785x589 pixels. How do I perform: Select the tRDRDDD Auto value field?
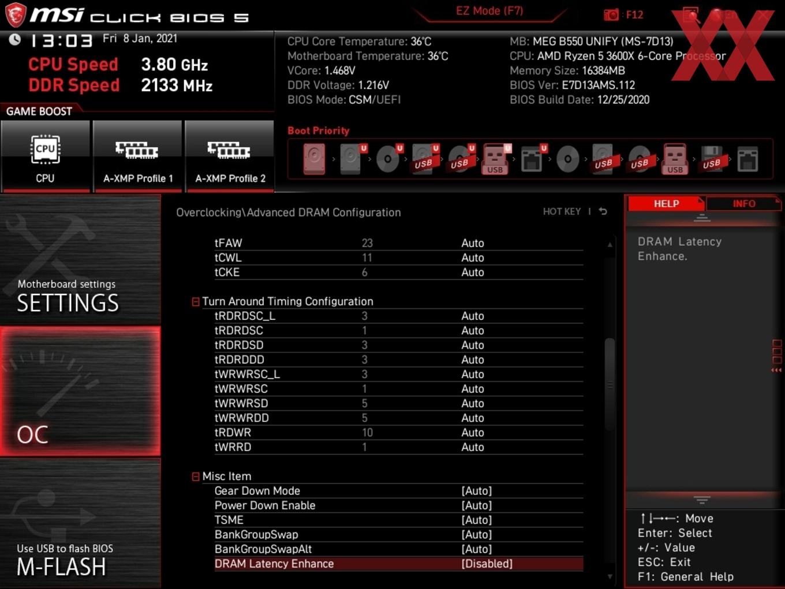[473, 360]
